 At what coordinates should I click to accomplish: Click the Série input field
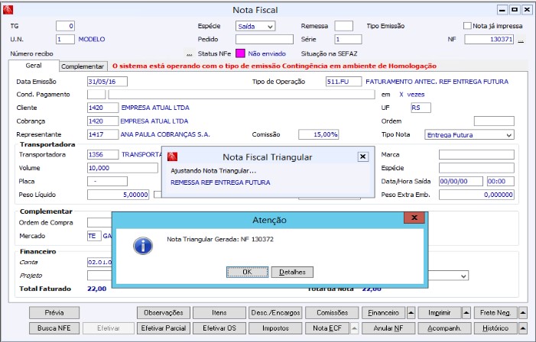pos(348,39)
